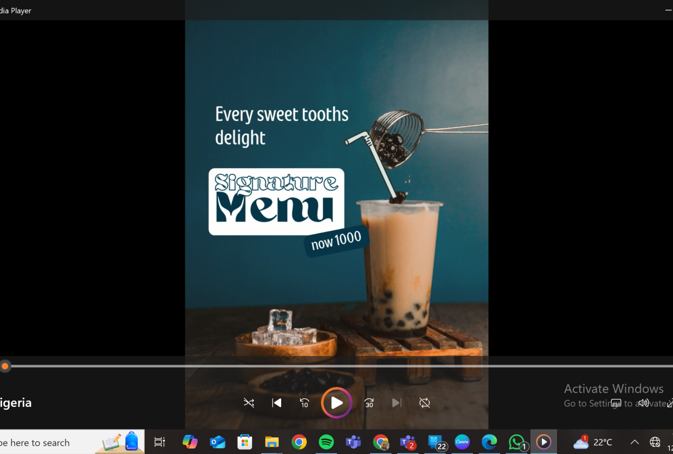This screenshot has height=454, width=673.
Task: Open Task View on the taskbar
Action: tap(159, 442)
